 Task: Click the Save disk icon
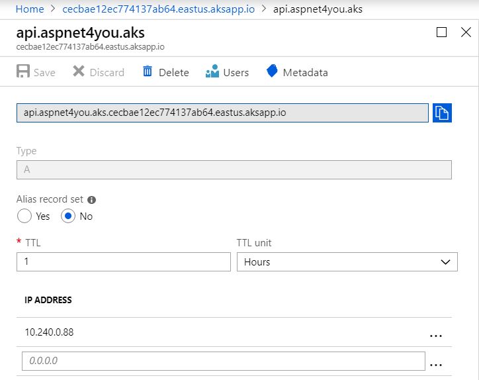[23, 71]
